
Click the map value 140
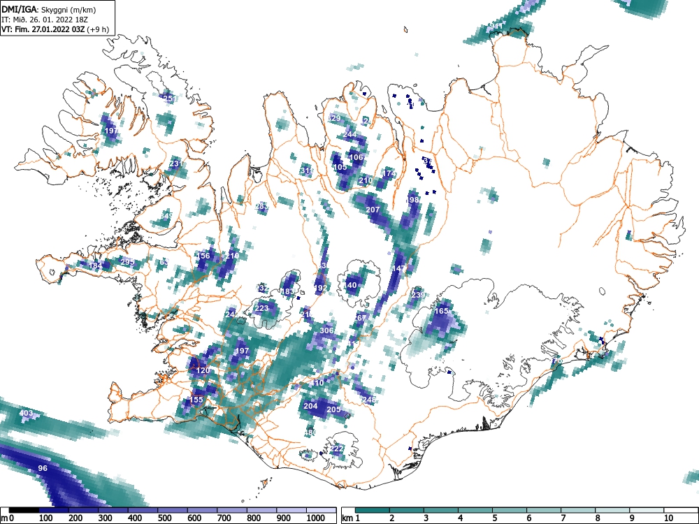click(350, 285)
